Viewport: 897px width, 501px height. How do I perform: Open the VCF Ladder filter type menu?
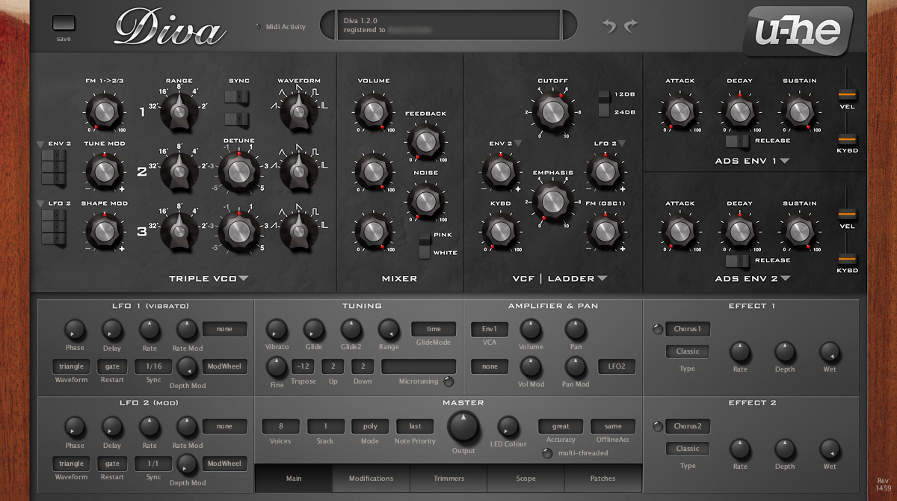point(602,279)
